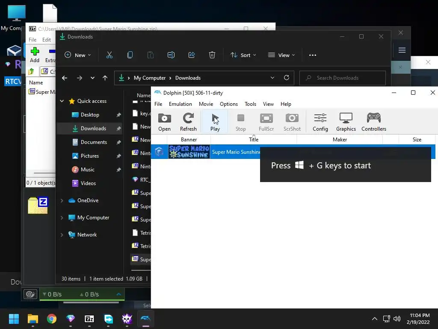This screenshot has height=329, width=438.
Task: Open the Dolphin File menu
Action: click(158, 104)
